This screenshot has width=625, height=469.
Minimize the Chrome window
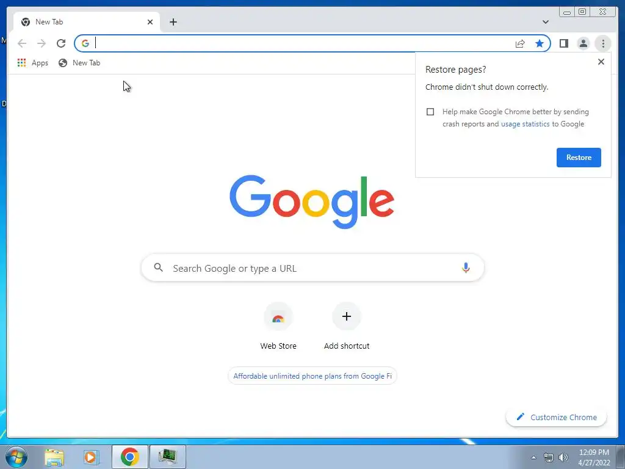(x=566, y=12)
